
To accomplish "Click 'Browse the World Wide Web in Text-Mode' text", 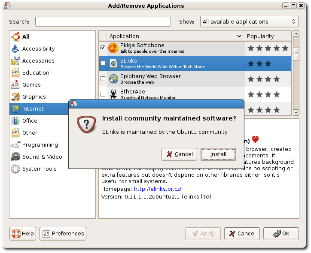I will coord(163,67).
